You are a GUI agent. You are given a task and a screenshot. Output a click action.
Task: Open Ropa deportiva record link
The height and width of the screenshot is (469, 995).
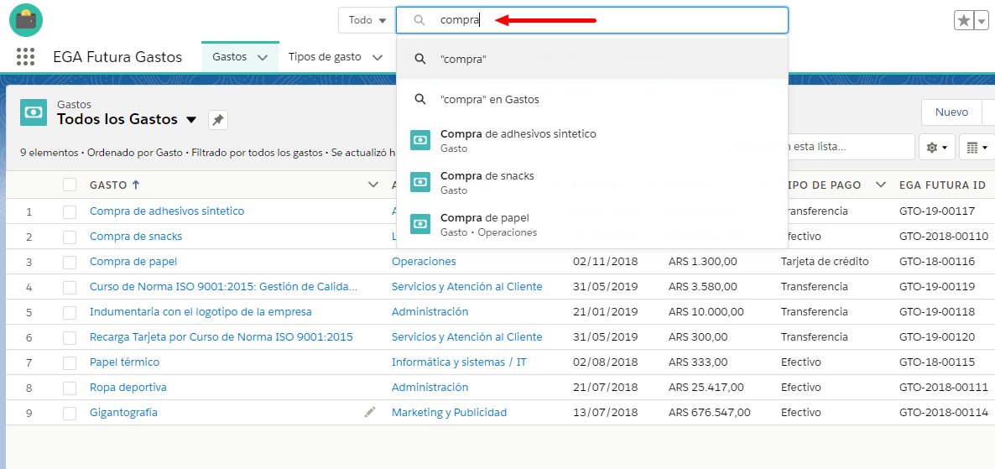tap(128, 387)
